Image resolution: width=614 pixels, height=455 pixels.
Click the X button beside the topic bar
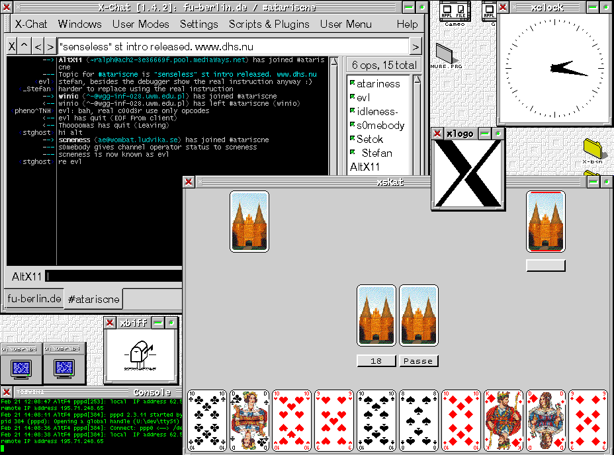(x=12, y=46)
